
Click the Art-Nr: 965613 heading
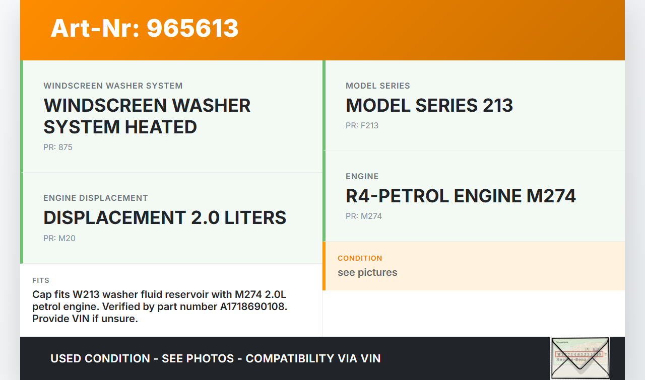pos(145,28)
